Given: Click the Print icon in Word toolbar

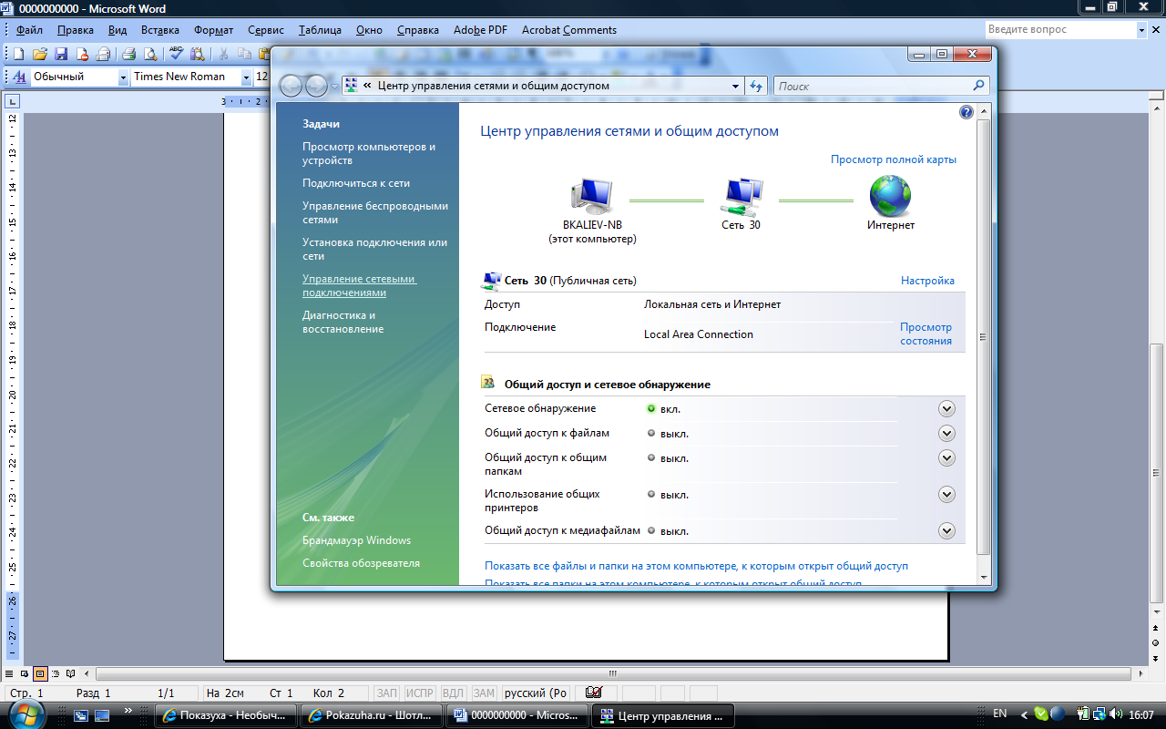Looking at the screenshot, I should 129,54.
